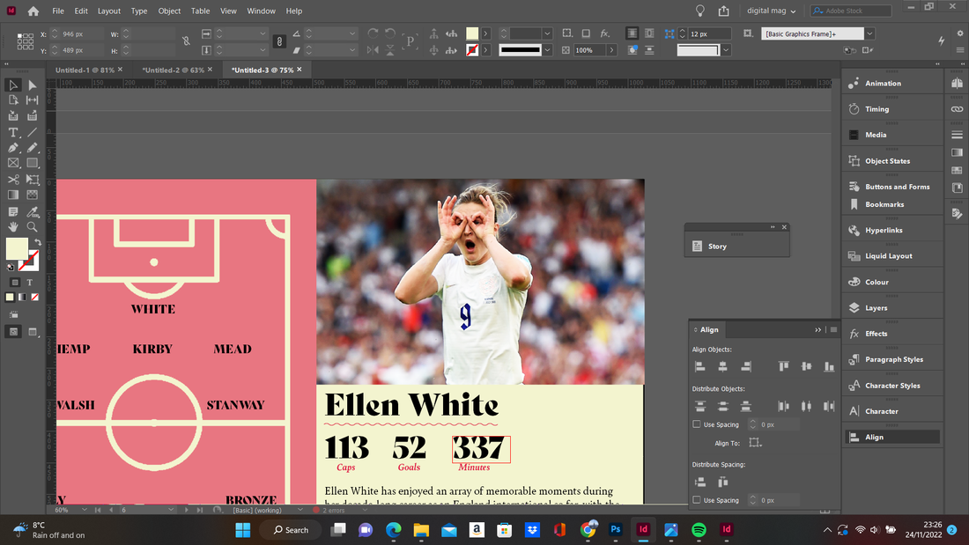
Task: Toggle formatting affects text button
Action: pos(29,283)
